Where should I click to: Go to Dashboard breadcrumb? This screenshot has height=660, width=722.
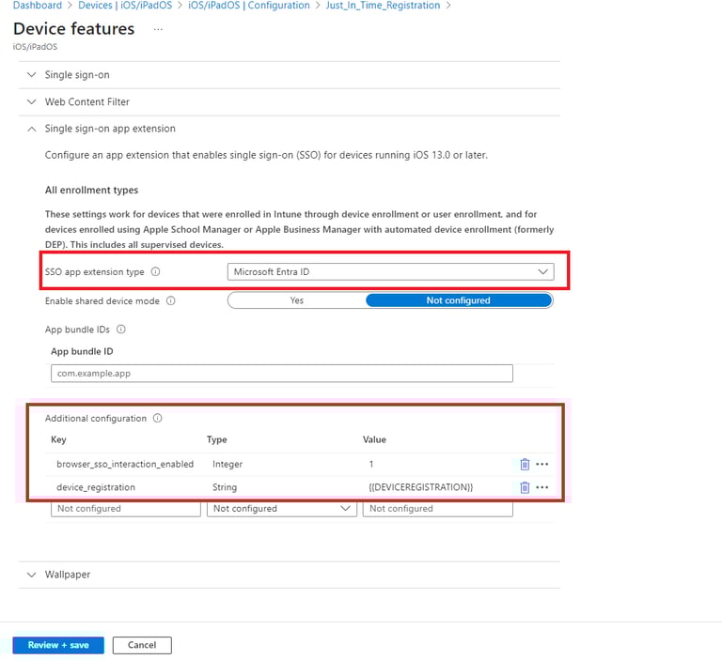tap(38, 6)
